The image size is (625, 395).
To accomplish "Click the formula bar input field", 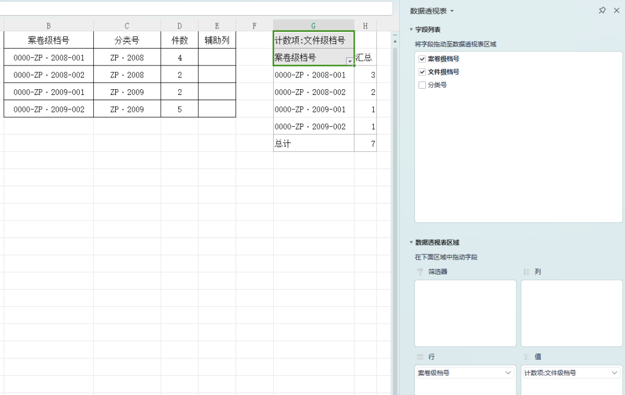I will (x=196, y=8).
